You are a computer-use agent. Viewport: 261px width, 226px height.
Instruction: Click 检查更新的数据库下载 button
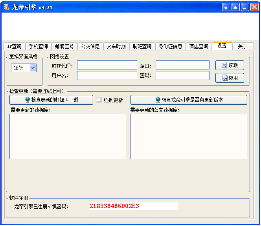[51, 100]
